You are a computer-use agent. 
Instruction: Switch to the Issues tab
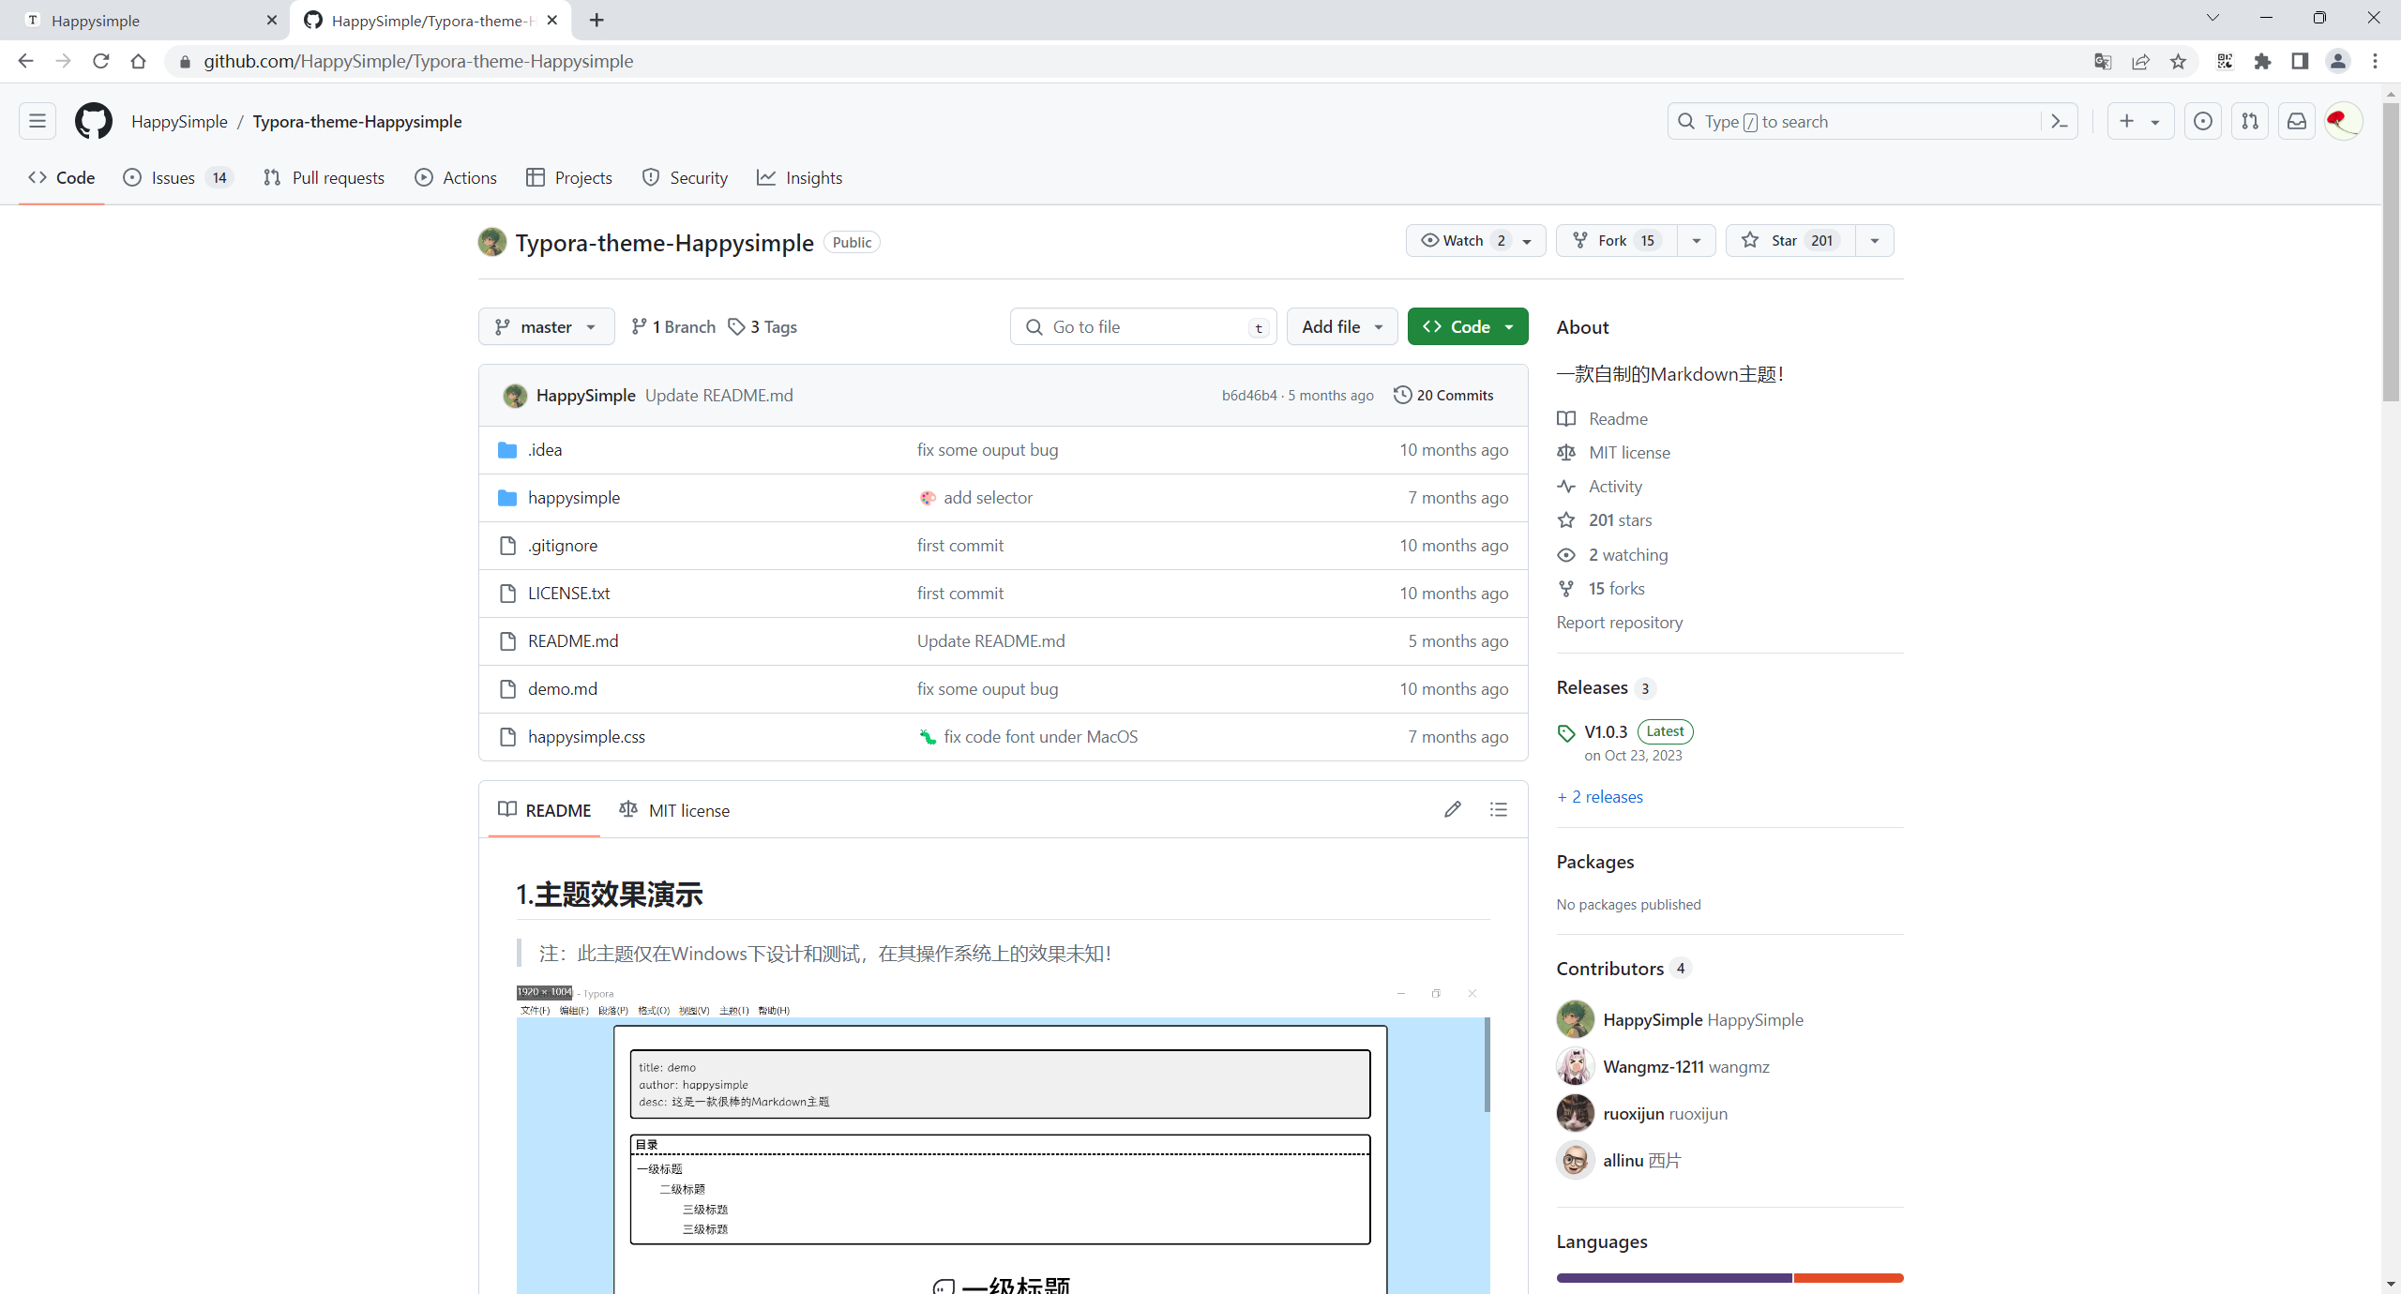coord(178,178)
